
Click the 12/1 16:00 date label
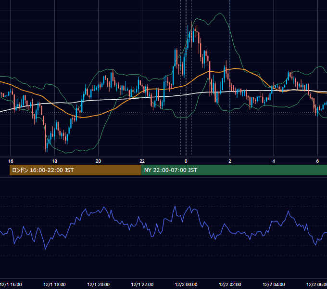click(x=11, y=285)
